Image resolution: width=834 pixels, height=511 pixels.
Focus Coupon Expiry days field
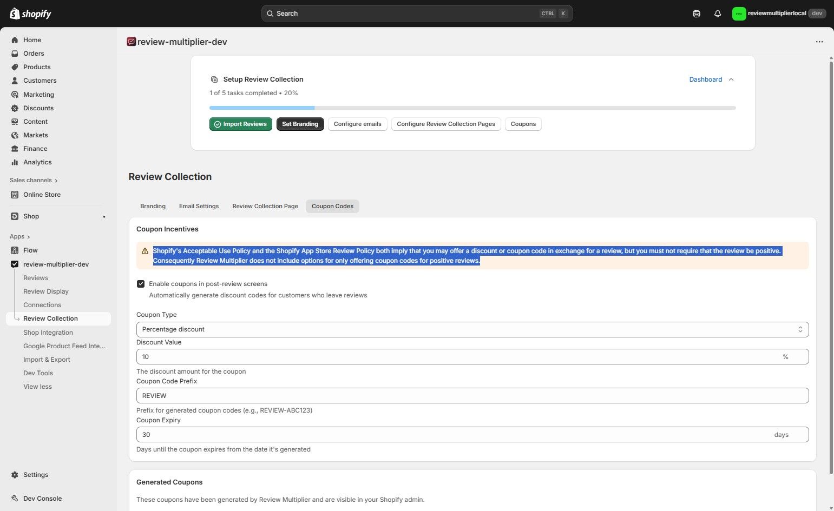[x=472, y=435]
